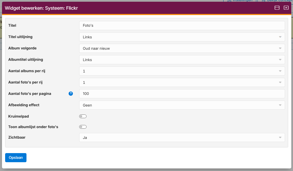Click the Kruimelpad label text
Image resolution: width=293 pixels, height=171 pixels.
click(x=18, y=116)
